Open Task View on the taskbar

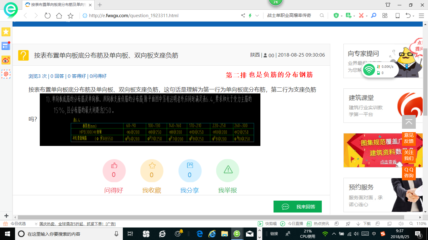click(131, 234)
